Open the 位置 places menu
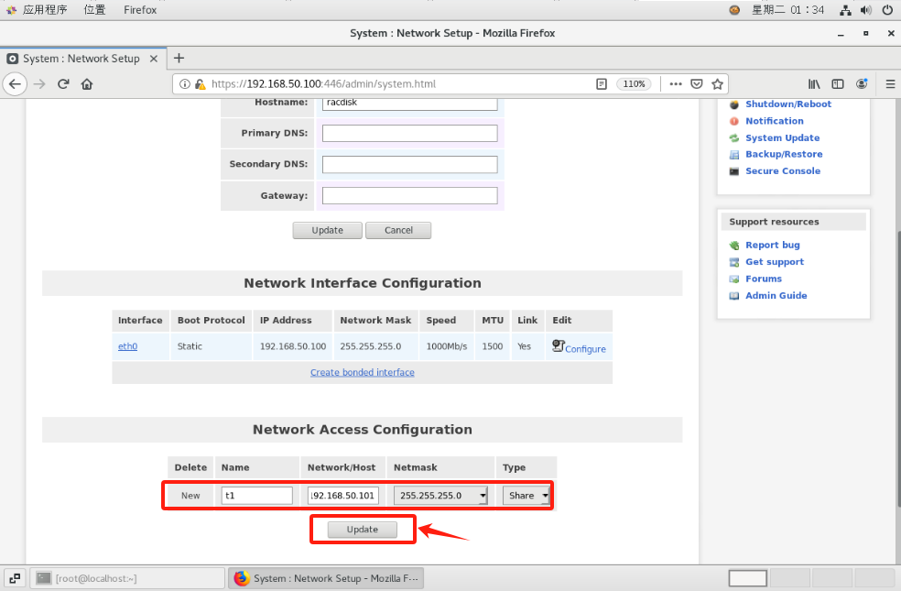The image size is (901, 591). 94,10
